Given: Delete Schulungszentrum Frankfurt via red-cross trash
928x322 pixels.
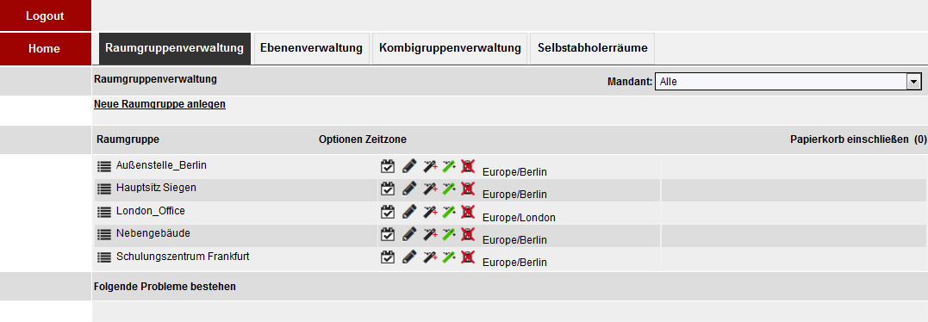Looking at the screenshot, I should click(468, 257).
